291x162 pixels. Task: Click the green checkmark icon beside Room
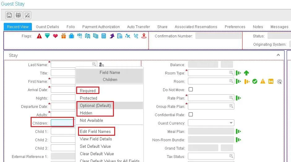(x=255, y=81)
